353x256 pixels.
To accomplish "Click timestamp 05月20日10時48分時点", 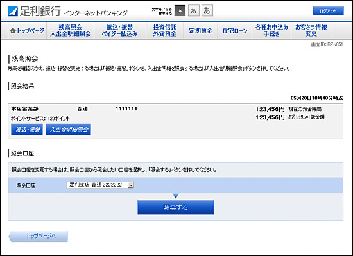I will point(317,98).
